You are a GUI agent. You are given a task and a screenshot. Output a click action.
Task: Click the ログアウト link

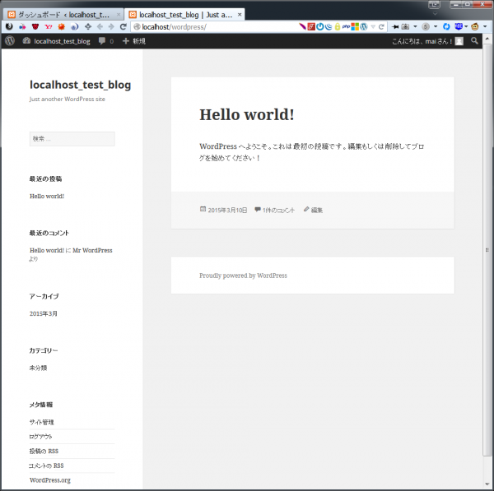(40, 437)
